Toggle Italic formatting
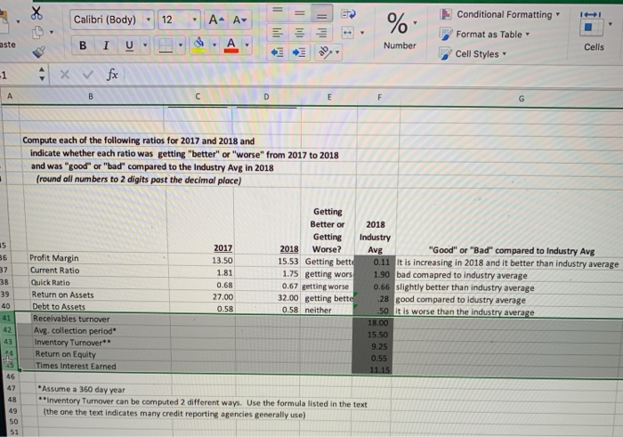This screenshot has width=623, height=437. coord(106,45)
